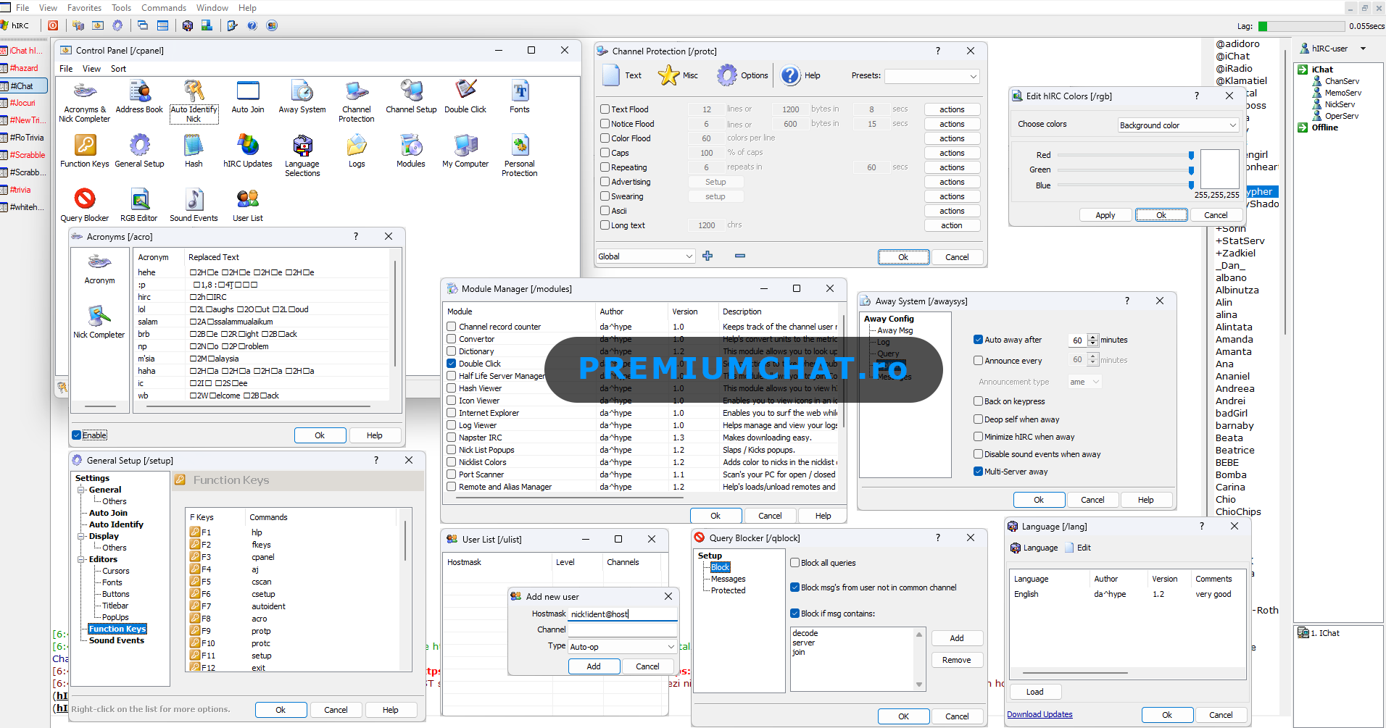Open the Sort menu in Control Panel
Screen dimensions: 1386x728
pos(118,69)
